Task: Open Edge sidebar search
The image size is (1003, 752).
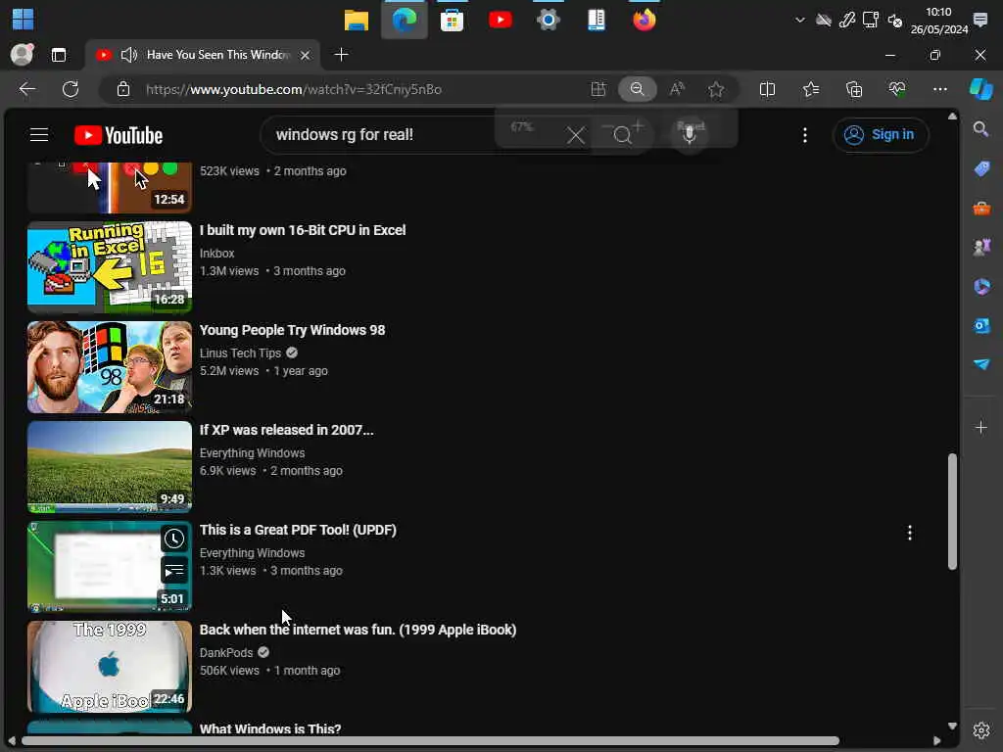Action: [x=980, y=129]
